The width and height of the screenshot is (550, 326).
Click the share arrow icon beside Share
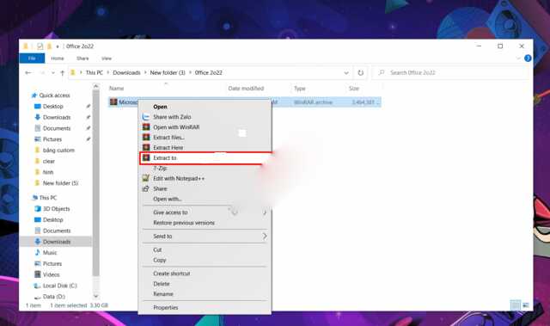pos(145,188)
